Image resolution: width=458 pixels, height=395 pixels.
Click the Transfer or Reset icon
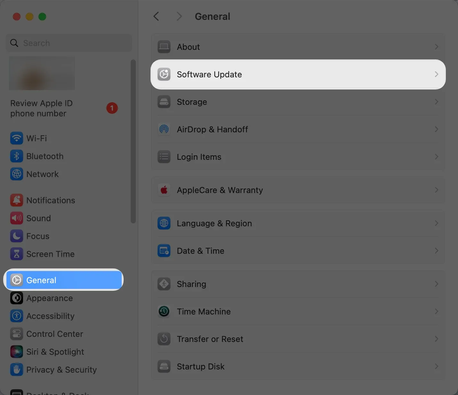pyautogui.click(x=164, y=339)
